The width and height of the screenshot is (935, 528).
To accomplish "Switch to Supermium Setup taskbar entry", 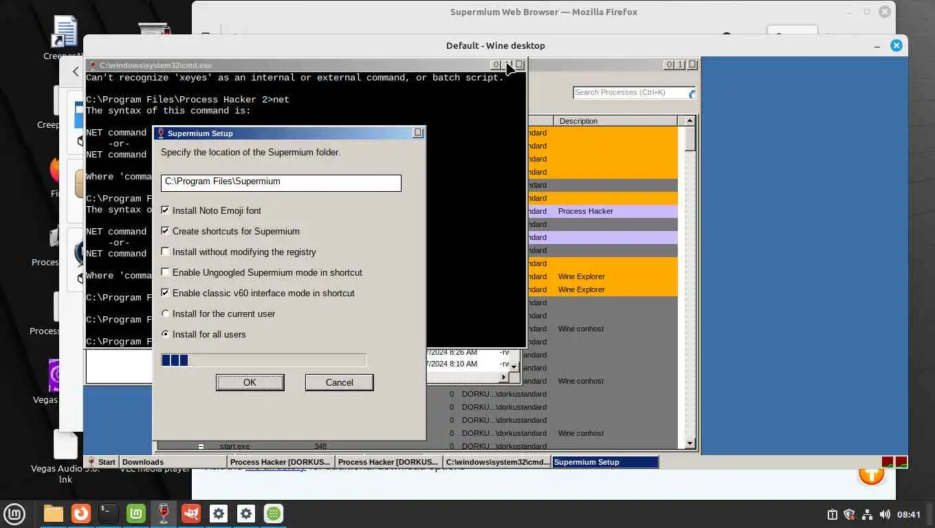I will click(x=605, y=462).
